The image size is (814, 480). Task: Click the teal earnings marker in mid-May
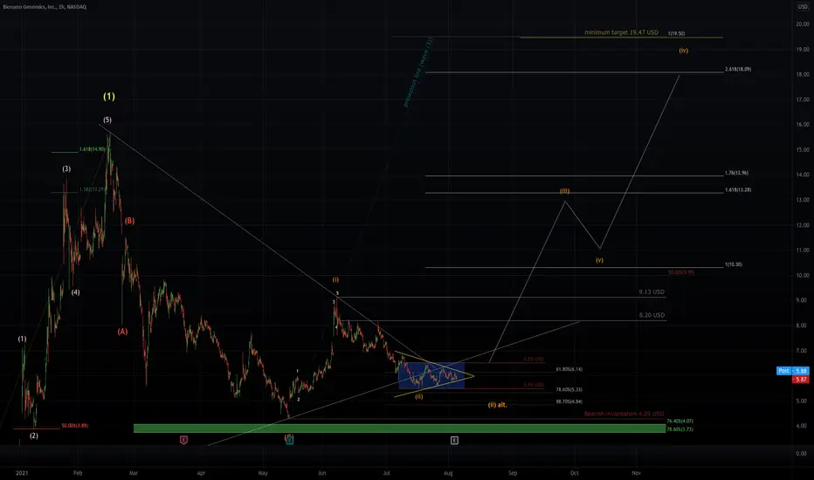point(290,440)
